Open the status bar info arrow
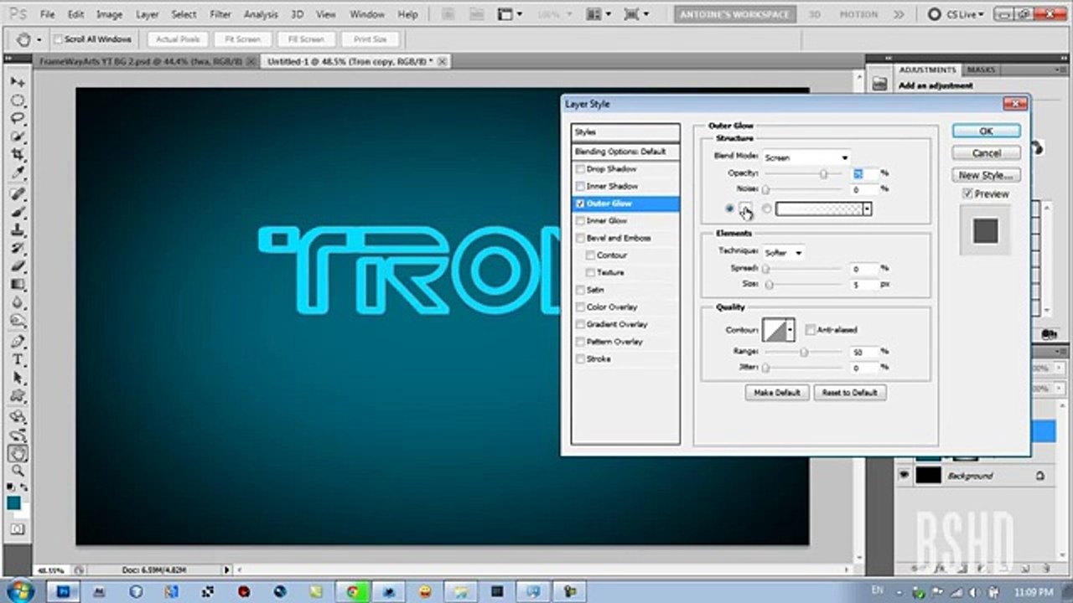1073x603 pixels. [x=227, y=569]
